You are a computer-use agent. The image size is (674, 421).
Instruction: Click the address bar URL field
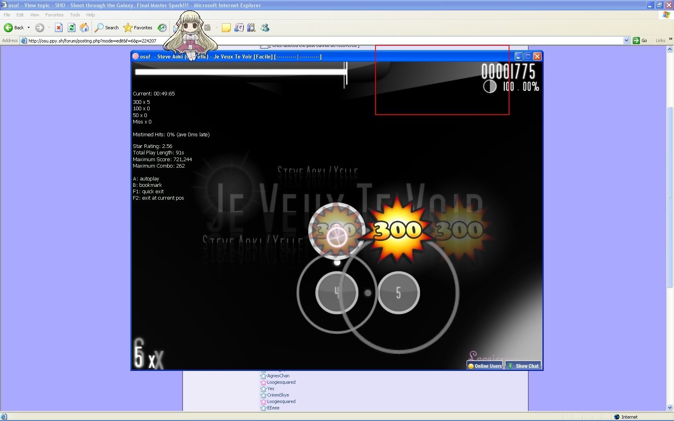pyautogui.click(x=325, y=40)
